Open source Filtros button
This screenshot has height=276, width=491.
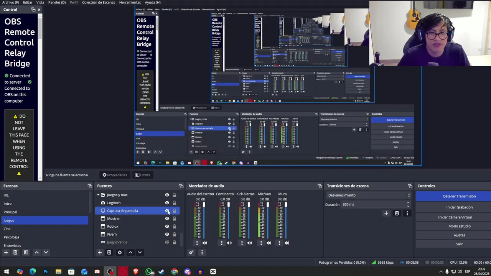[143, 175]
